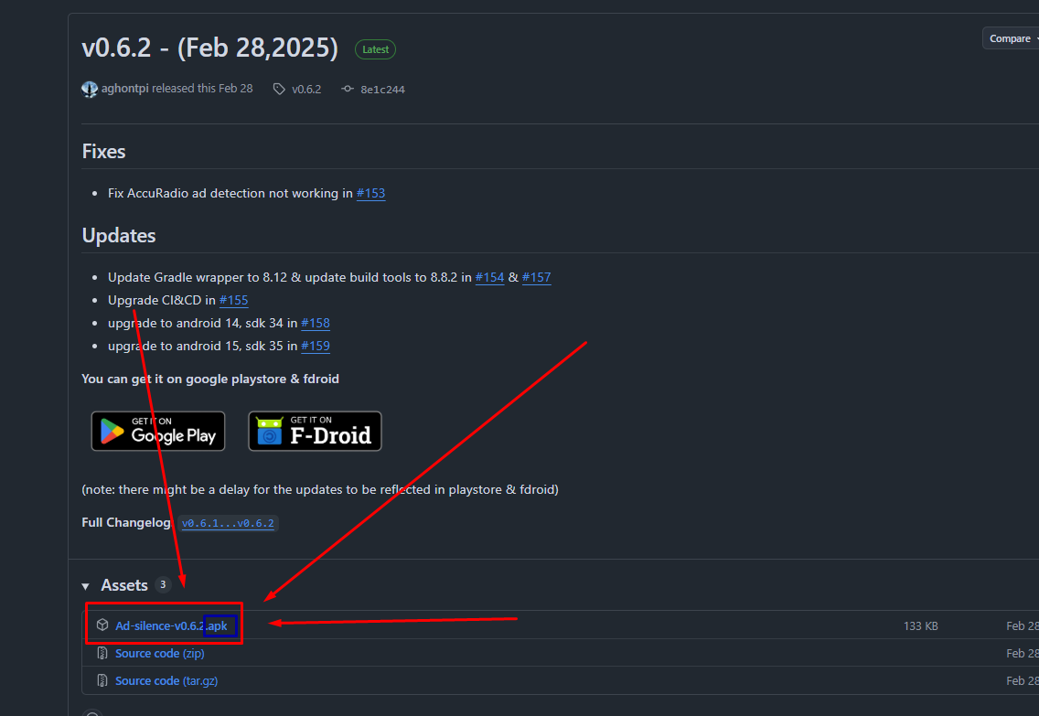Open pull request #153
Viewport: 1039px width, 716px height.
(x=370, y=193)
